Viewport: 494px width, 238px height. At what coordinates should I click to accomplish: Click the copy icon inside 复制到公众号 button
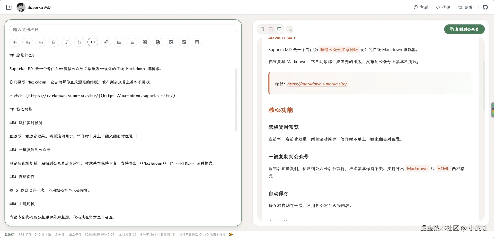[452, 29]
